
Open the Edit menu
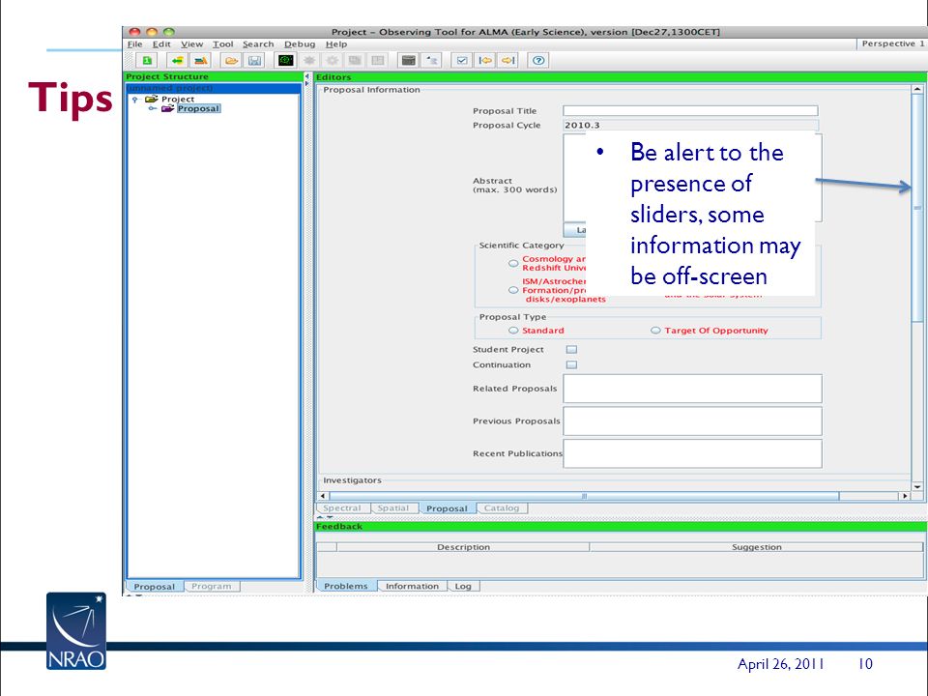click(x=161, y=44)
